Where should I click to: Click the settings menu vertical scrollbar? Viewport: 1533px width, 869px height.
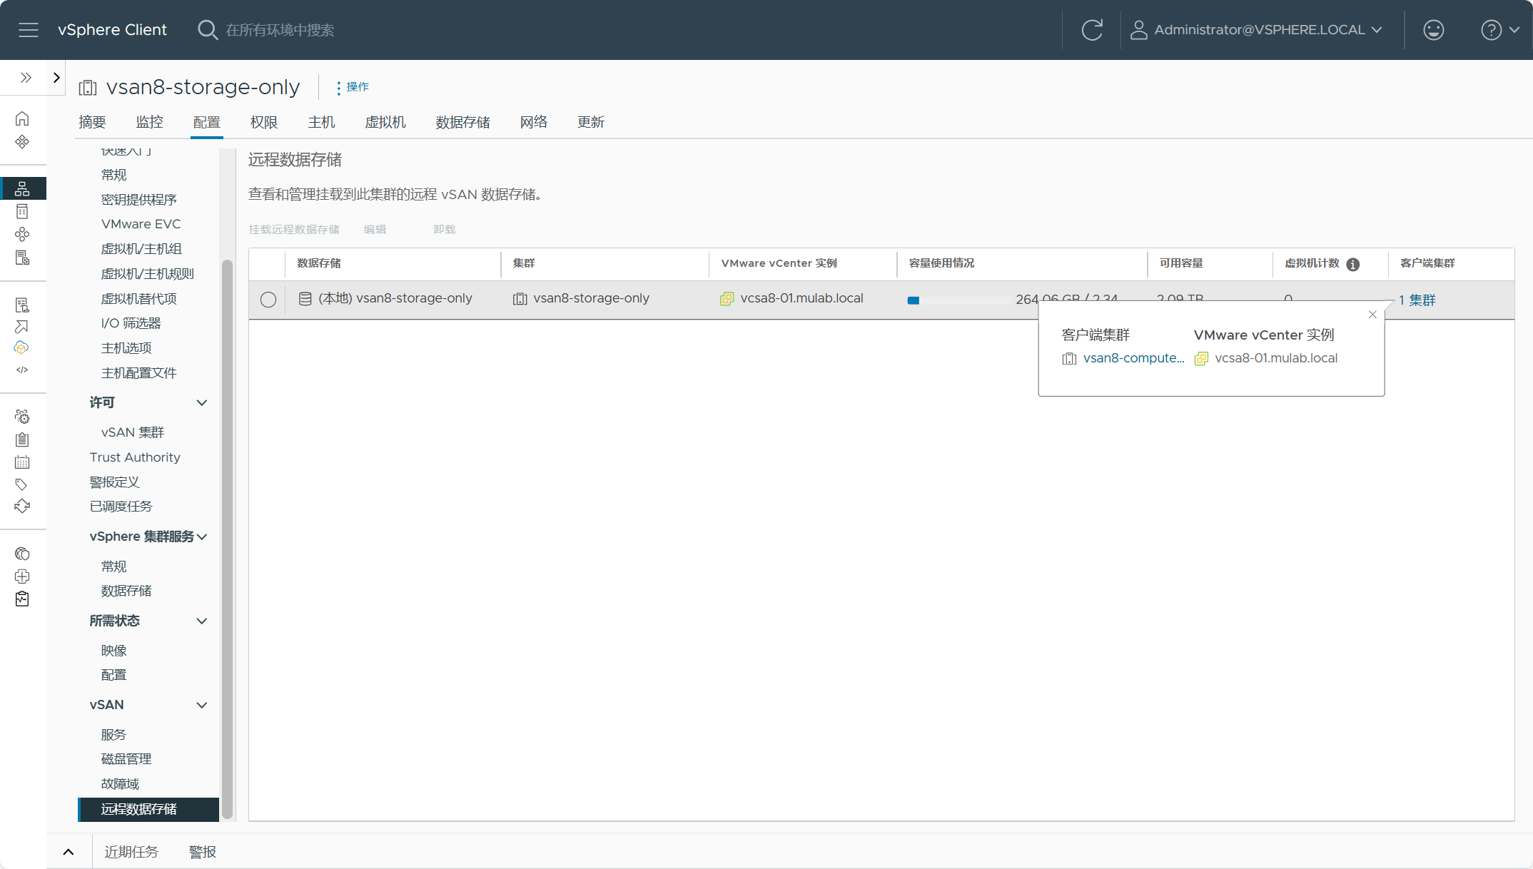[228, 539]
